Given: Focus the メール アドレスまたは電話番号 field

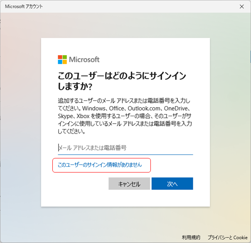Looking at the screenshot, I should click(x=125, y=148).
